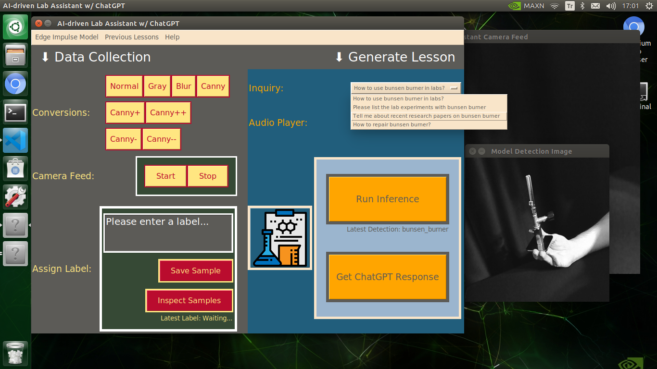657x369 pixels.
Task: Click 'Latest Label: Waiting...' text
Action: tap(197, 318)
